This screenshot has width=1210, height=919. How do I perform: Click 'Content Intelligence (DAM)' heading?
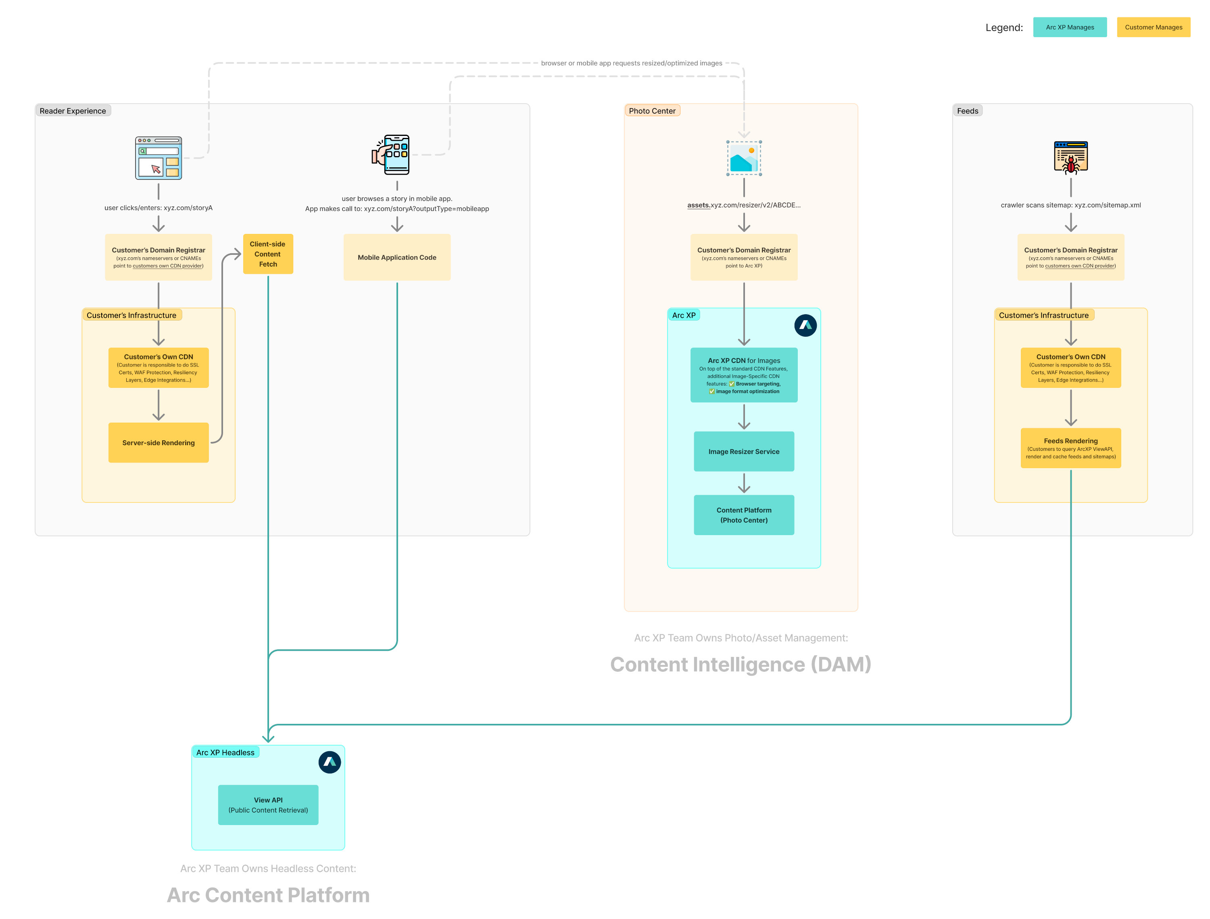pyautogui.click(x=741, y=665)
